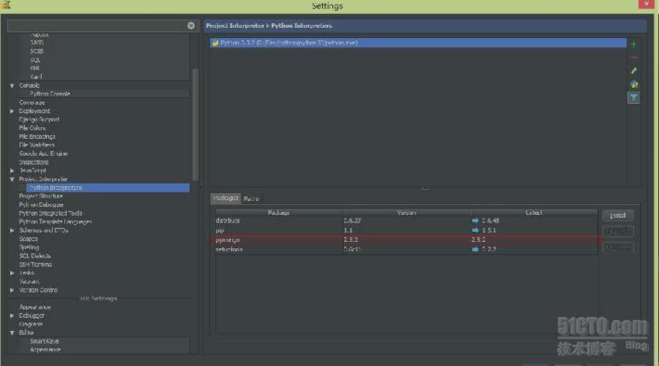Click update arrow icon for setuptools package
This screenshot has height=366, width=659.
(476, 250)
